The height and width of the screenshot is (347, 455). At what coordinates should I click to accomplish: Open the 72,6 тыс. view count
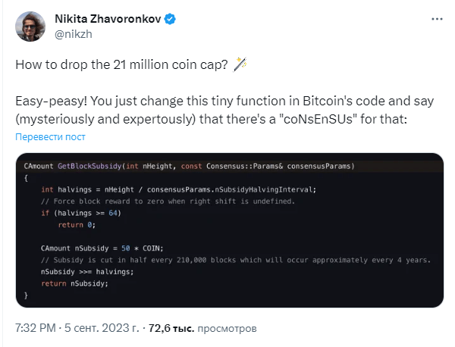[170, 329]
